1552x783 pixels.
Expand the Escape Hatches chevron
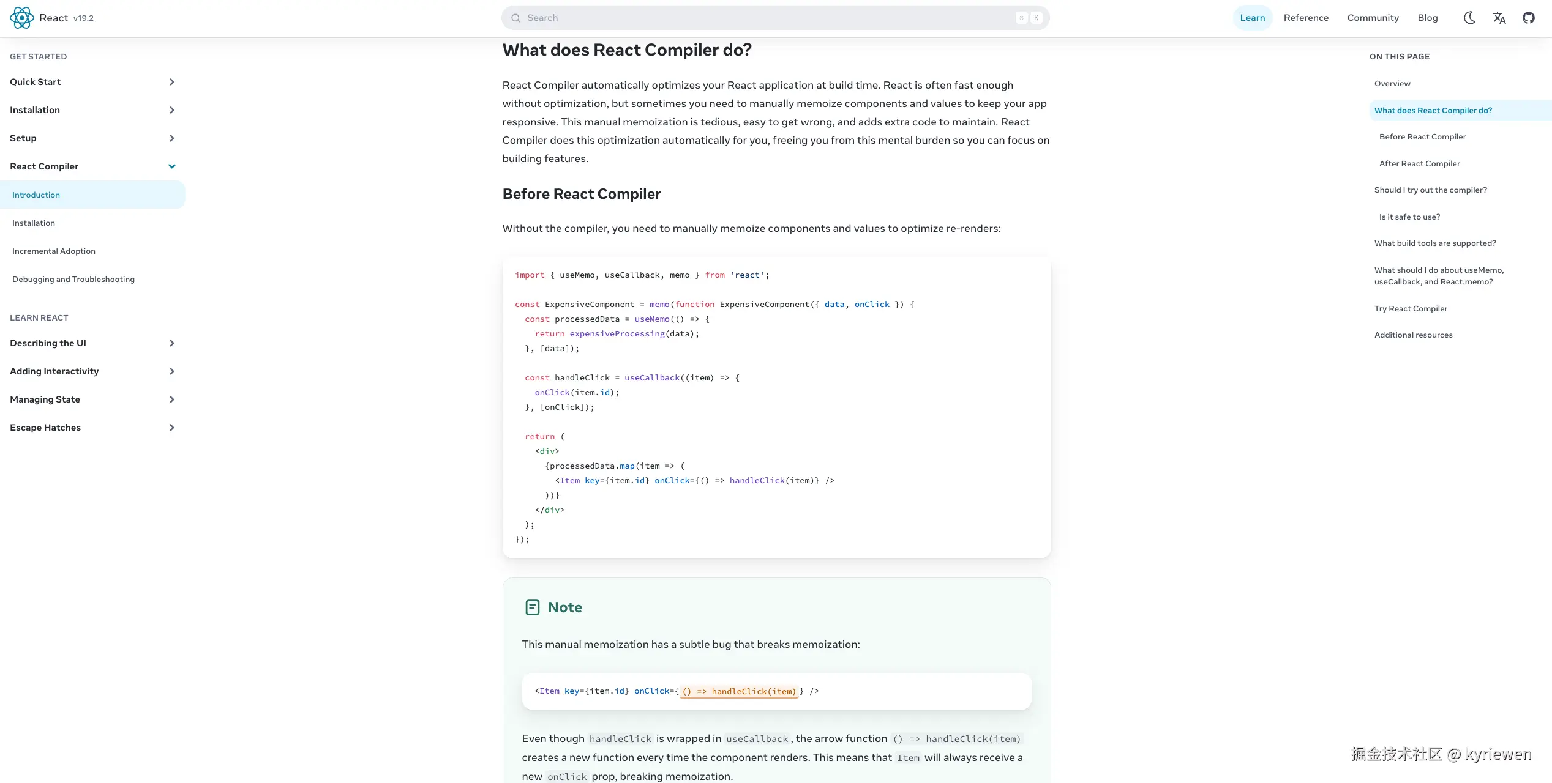click(172, 428)
